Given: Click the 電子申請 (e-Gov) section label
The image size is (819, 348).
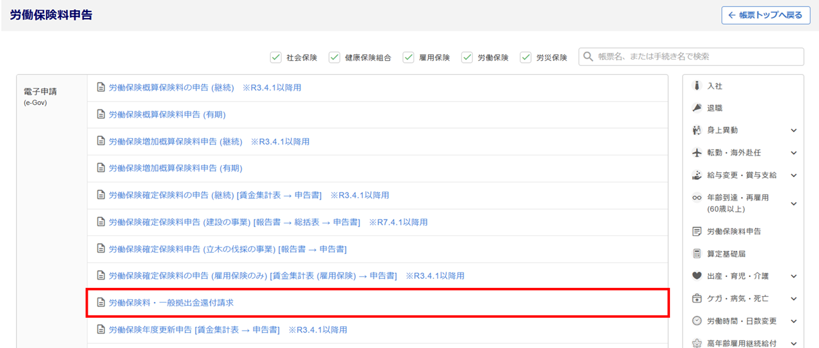Looking at the screenshot, I should click(40, 96).
